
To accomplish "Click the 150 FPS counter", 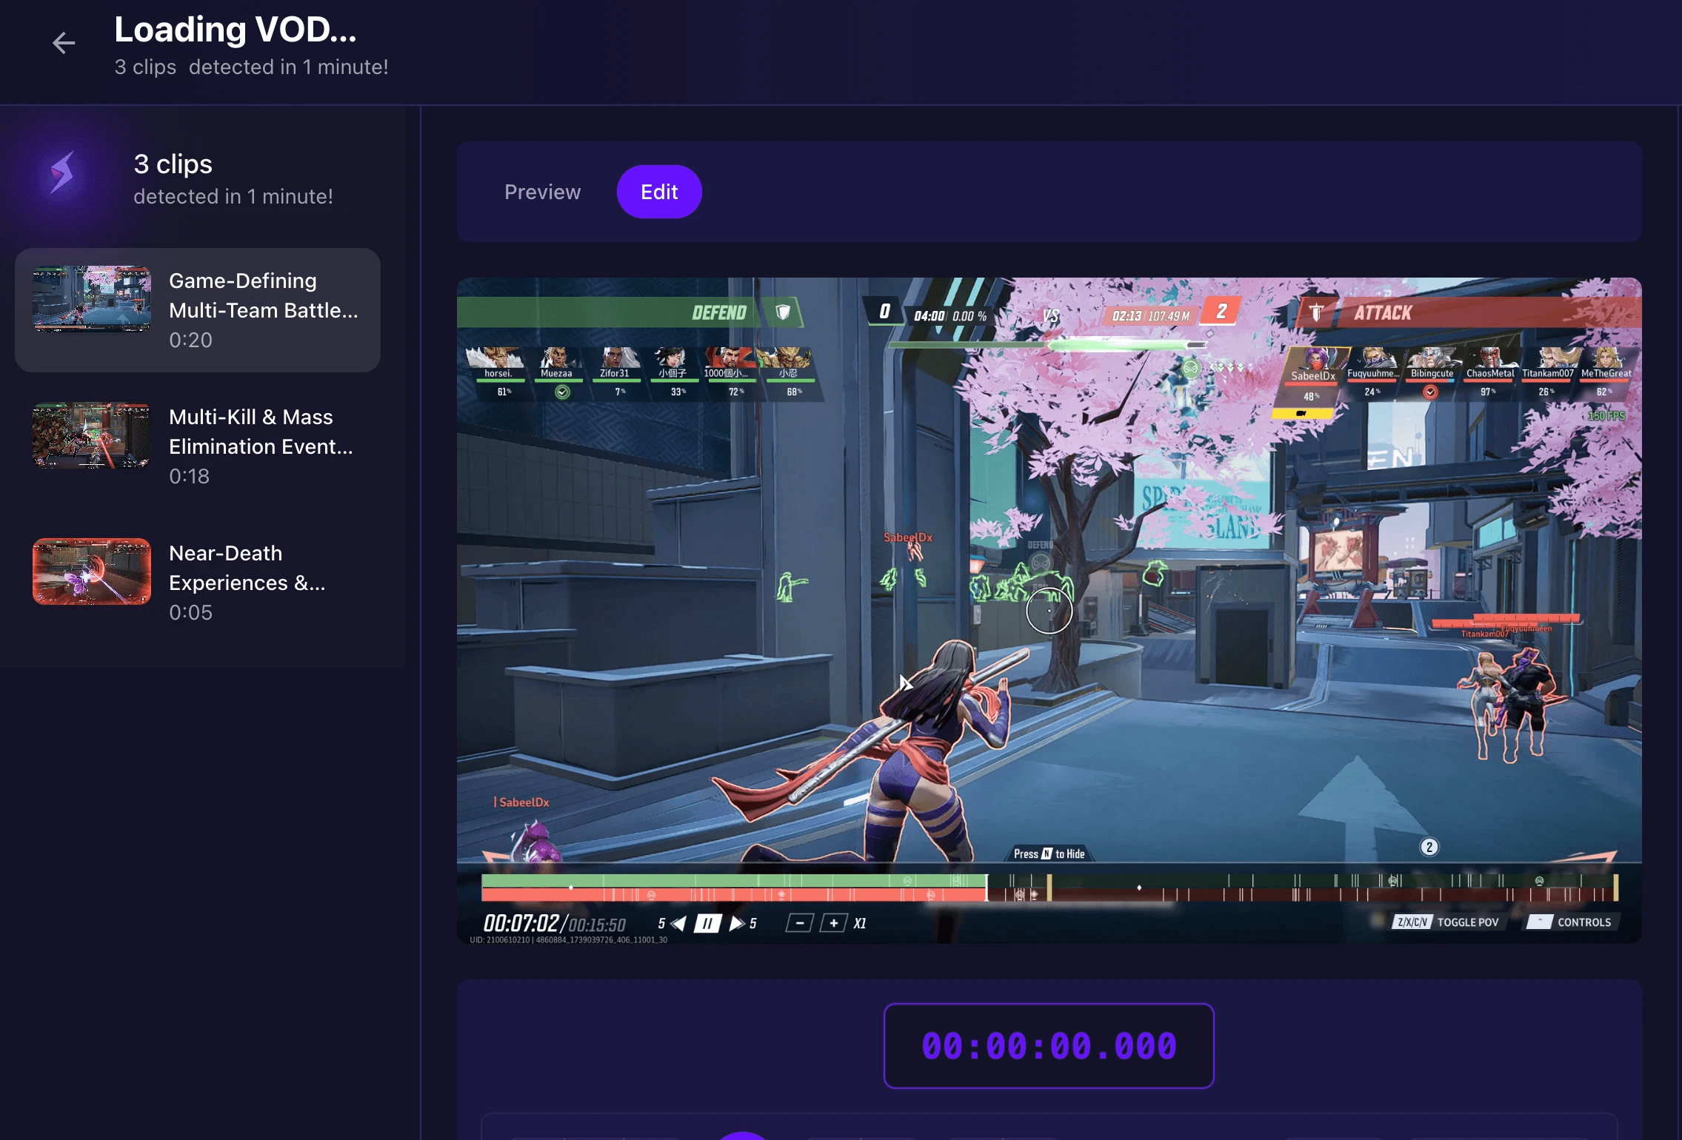I will tap(1606, 416).
